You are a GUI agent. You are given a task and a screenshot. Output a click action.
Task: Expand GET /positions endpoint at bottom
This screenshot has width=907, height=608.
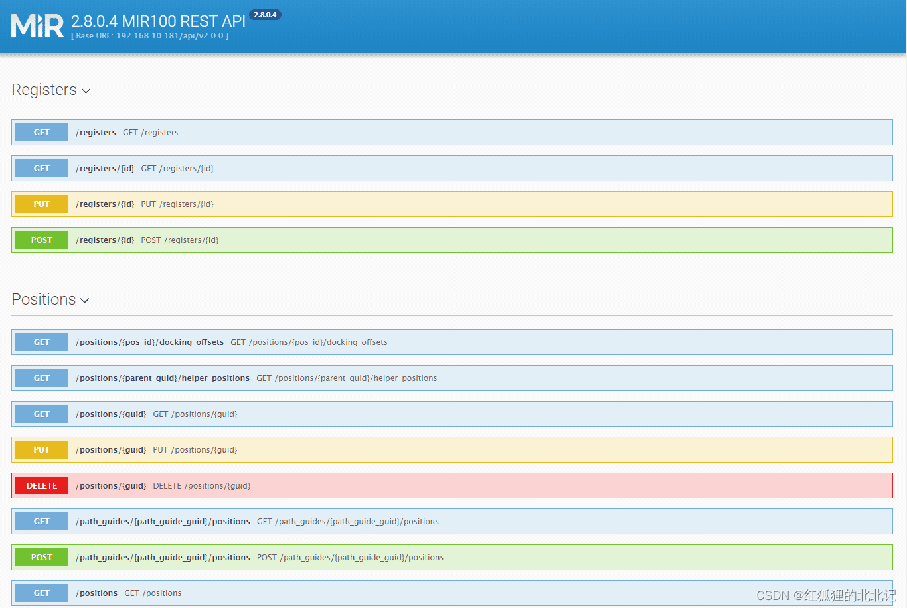pos(452,593)
